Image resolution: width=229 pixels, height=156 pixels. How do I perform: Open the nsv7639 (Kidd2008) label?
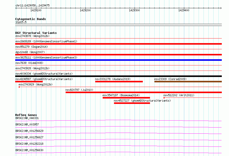(x=29, y=63)
